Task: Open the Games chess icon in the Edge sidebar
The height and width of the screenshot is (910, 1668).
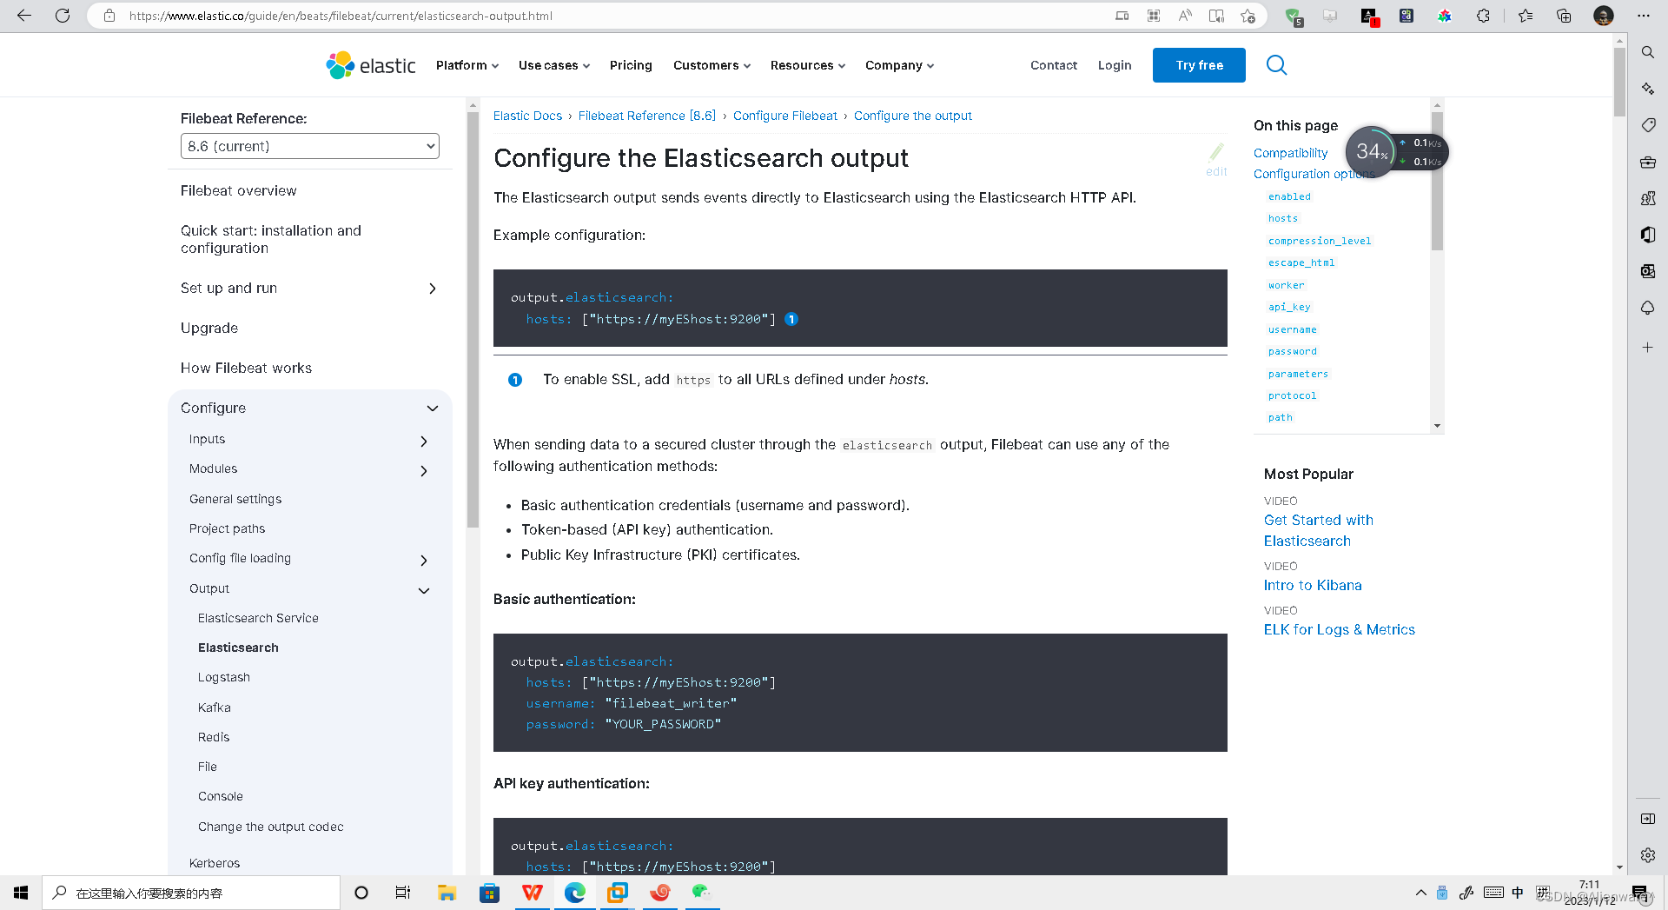Action: (1648, 198)
